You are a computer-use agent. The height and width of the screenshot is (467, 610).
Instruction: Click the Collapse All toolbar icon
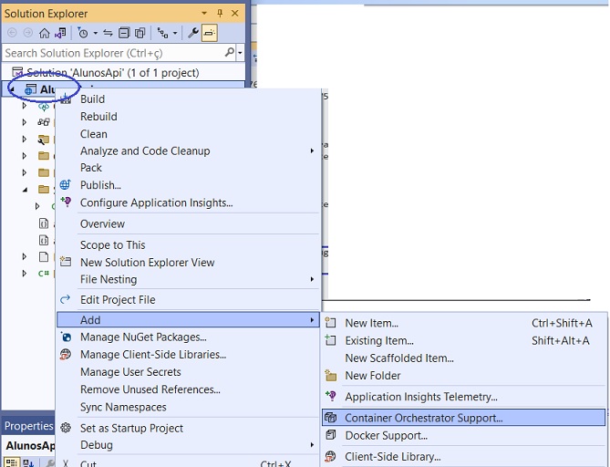coord(125,33)
